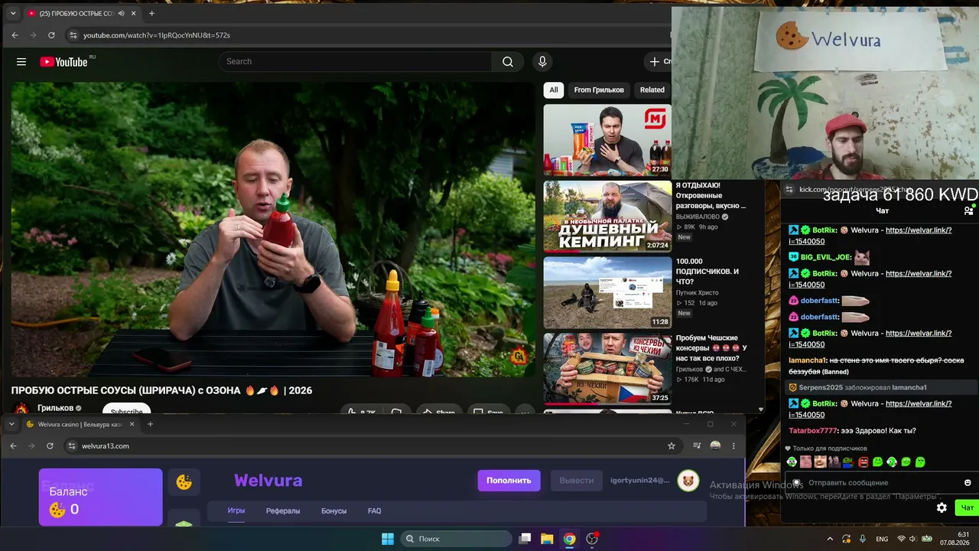Open the Windows Start menu
This screenshot has height=551, width=979.
coord(388,539)
